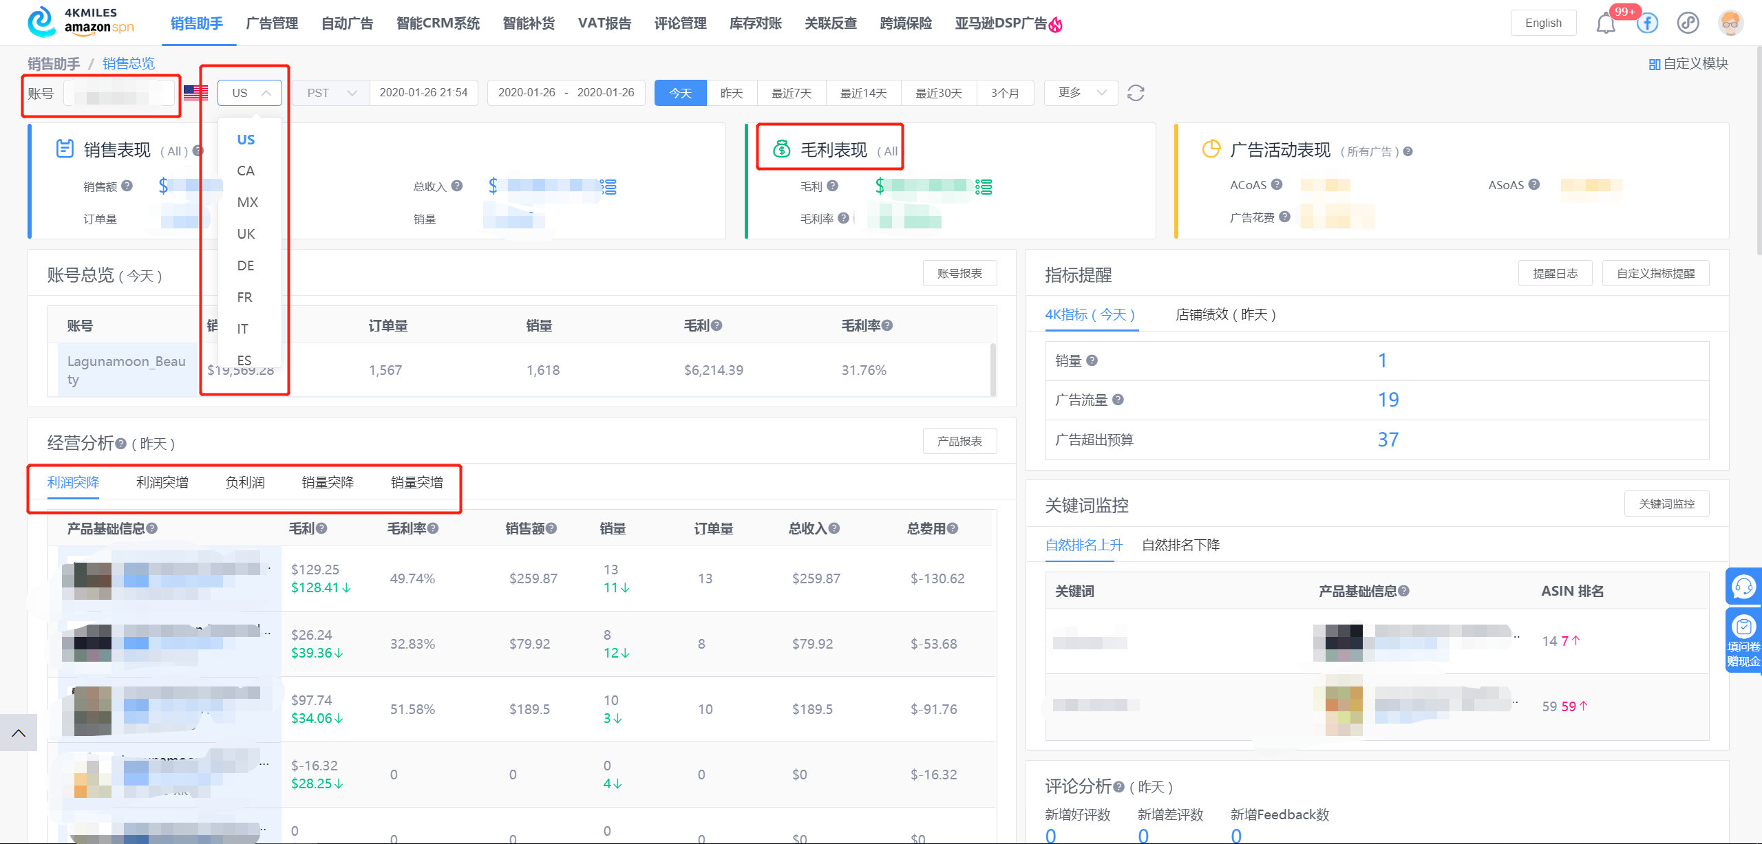
Task: Switch to the 利润突增 tab
Action: pyautogui.click(x=162, y=482)
